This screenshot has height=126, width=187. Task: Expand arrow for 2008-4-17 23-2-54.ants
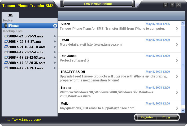click(x=55, y=52)
